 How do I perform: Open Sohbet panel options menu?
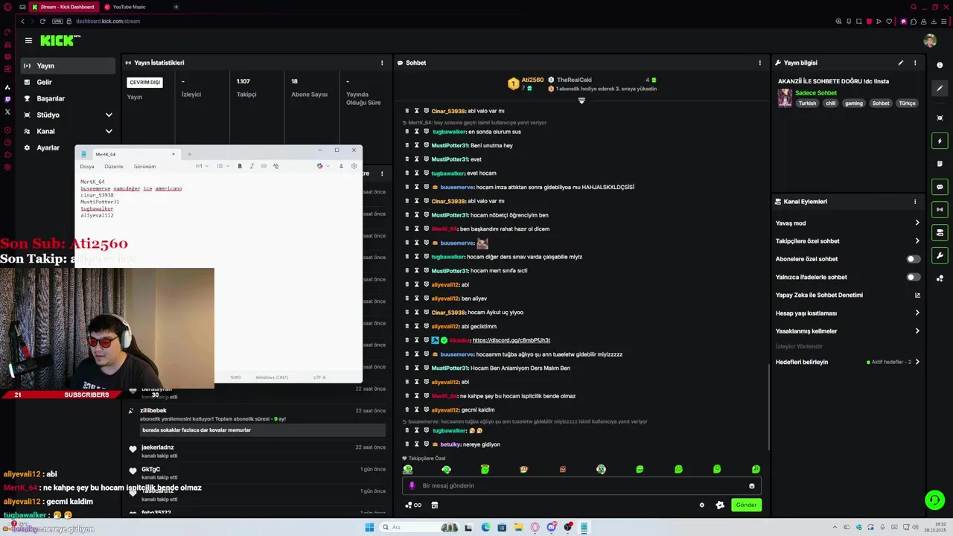tap(760, 63)
